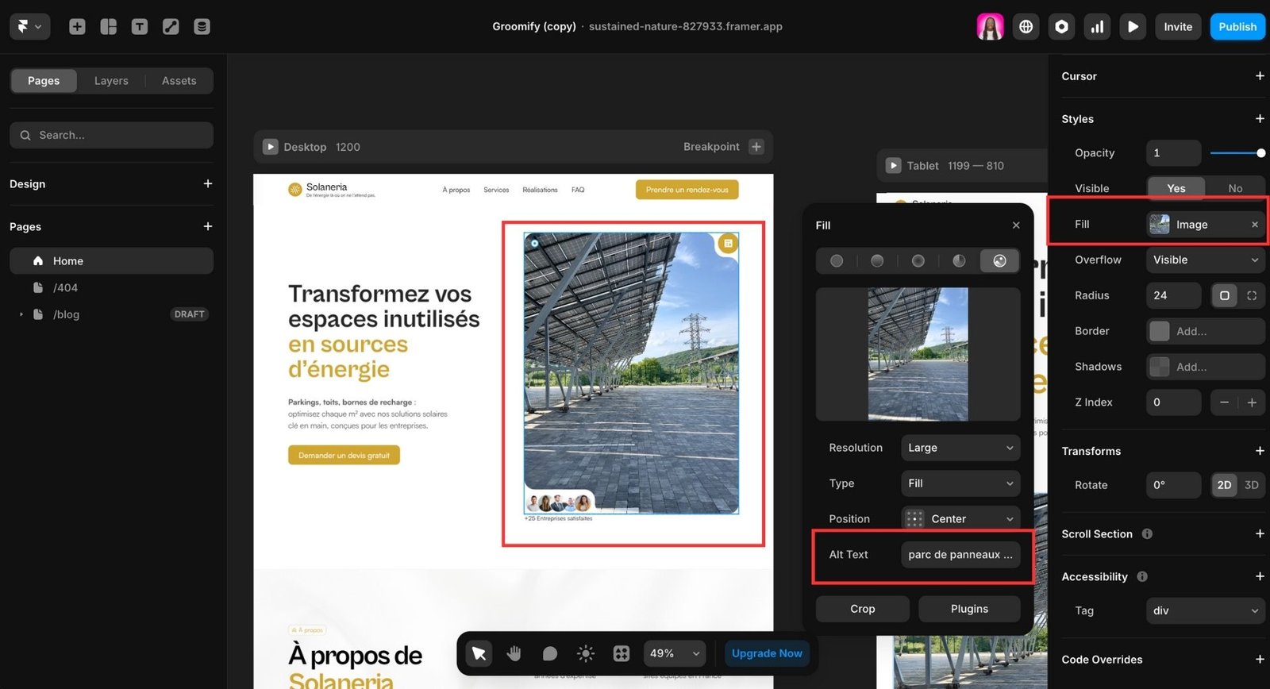Screen dimensions: 1270x689
Task: Select the comment tool in bottom toolbar
Action: click(549, 653)
